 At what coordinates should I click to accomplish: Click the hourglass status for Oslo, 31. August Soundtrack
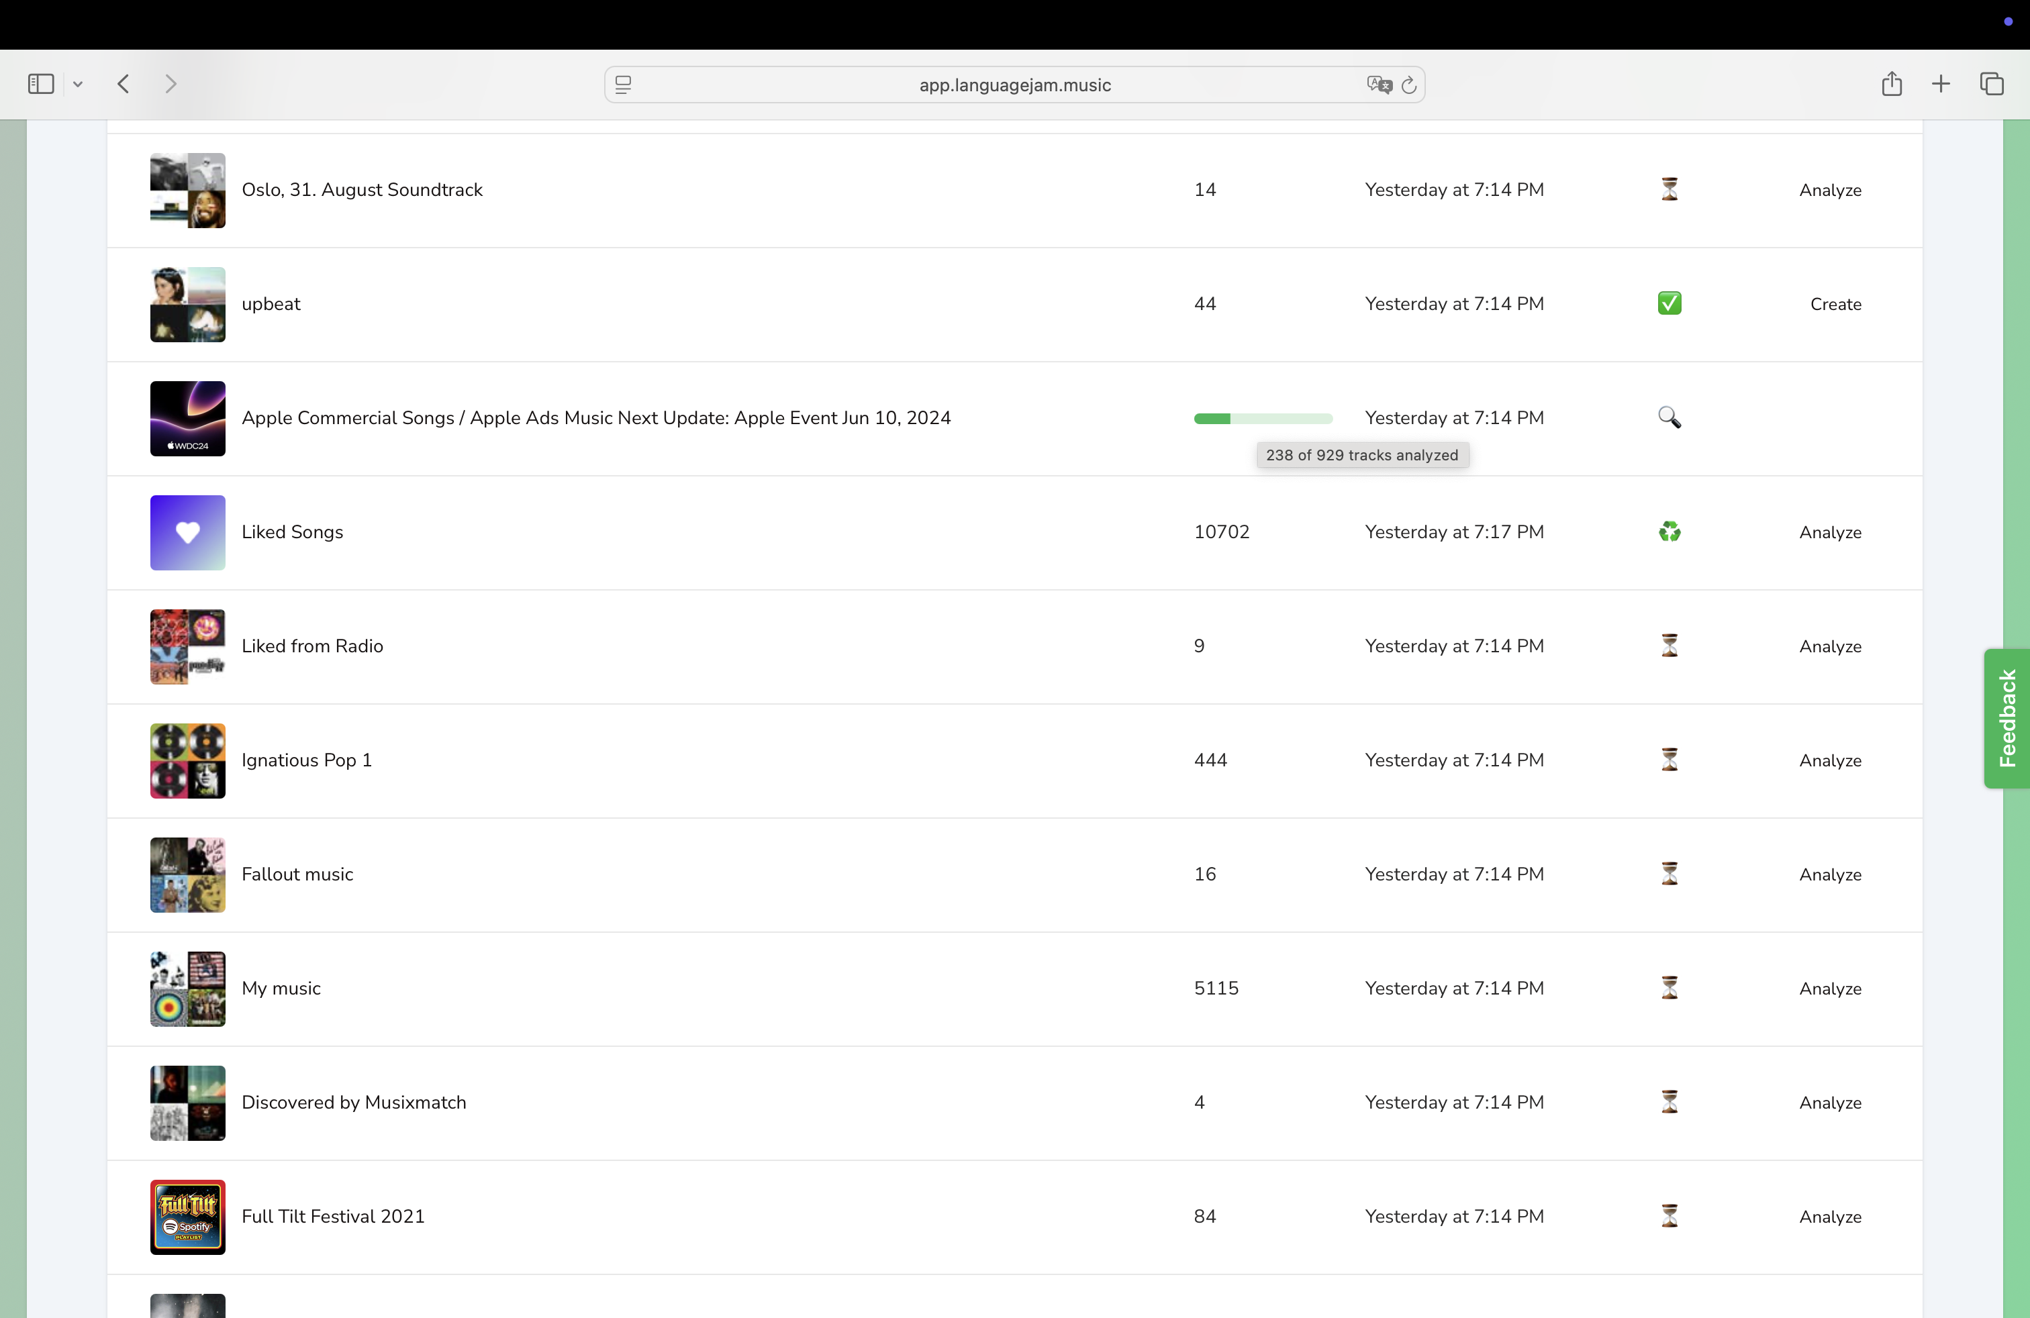click(x=1670, y=189)
